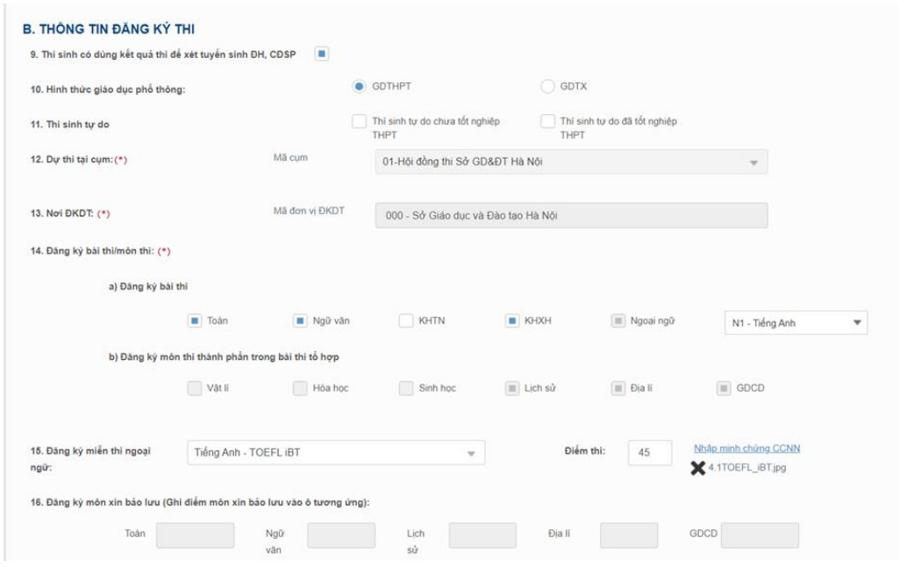Click the Mã đơn vị ĐKDT field

[x=570, y=216]
